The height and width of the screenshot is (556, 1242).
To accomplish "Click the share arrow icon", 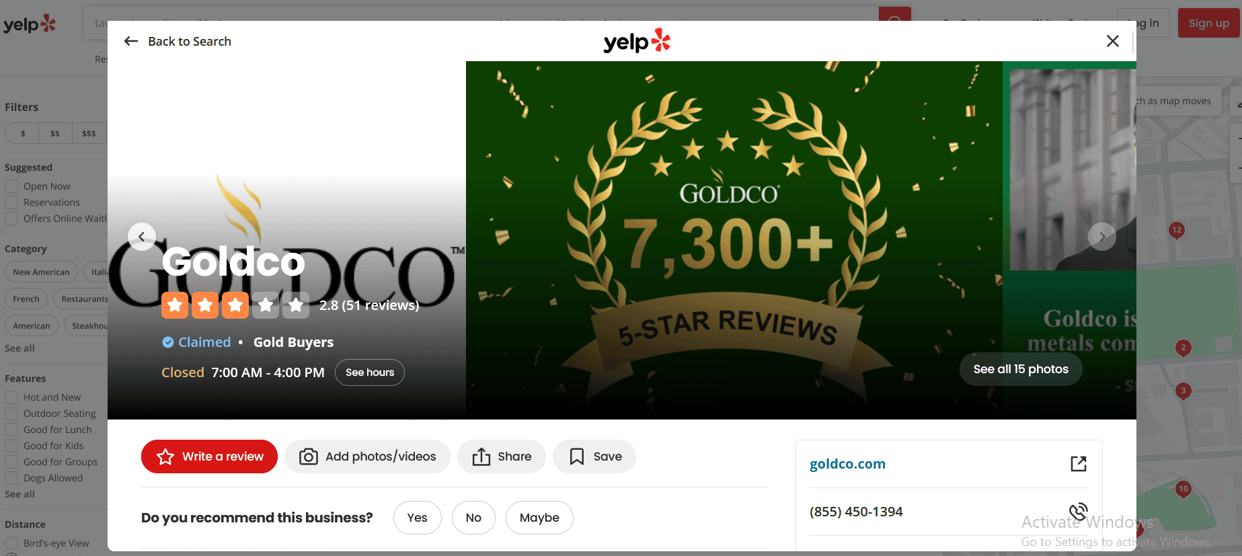I will 481,456.
